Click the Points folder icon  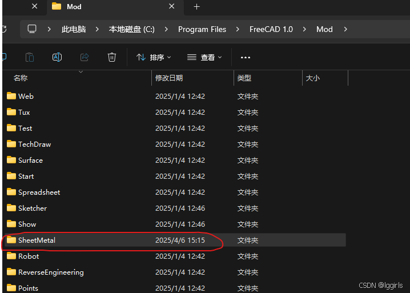click(11, 288)
